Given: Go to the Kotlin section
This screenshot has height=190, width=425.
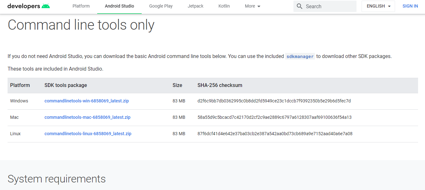Looking at the screenshot, I should [224, 6].
